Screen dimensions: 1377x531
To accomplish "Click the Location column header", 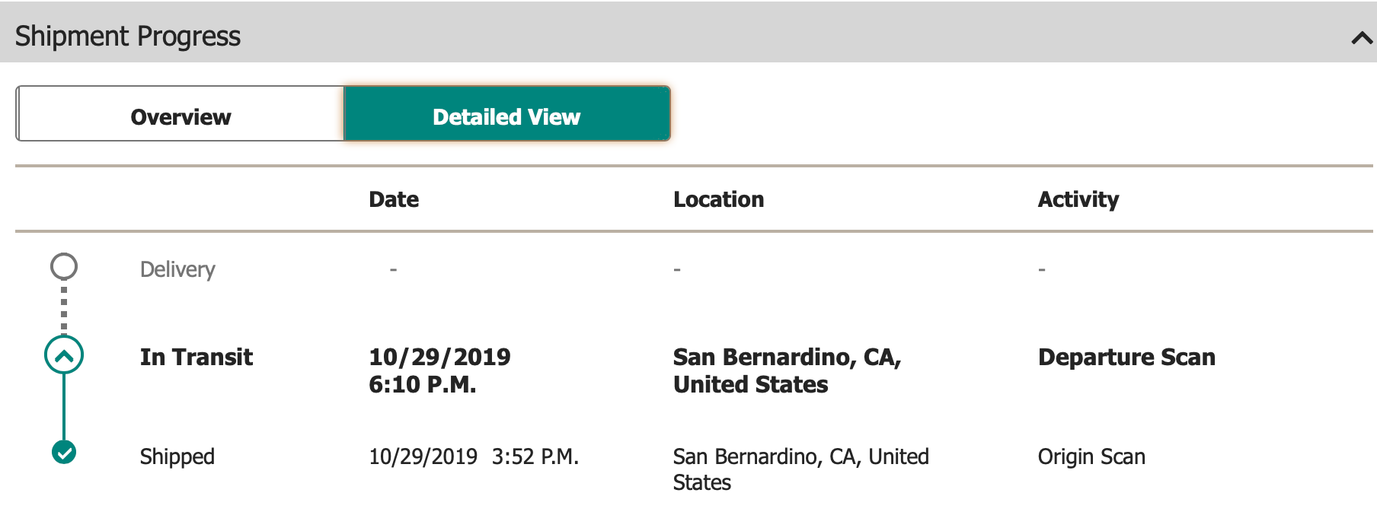I will 718,199.
